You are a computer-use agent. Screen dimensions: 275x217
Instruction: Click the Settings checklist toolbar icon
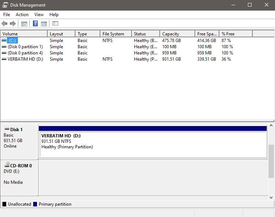pyautogui.click(x=55, y=24)
